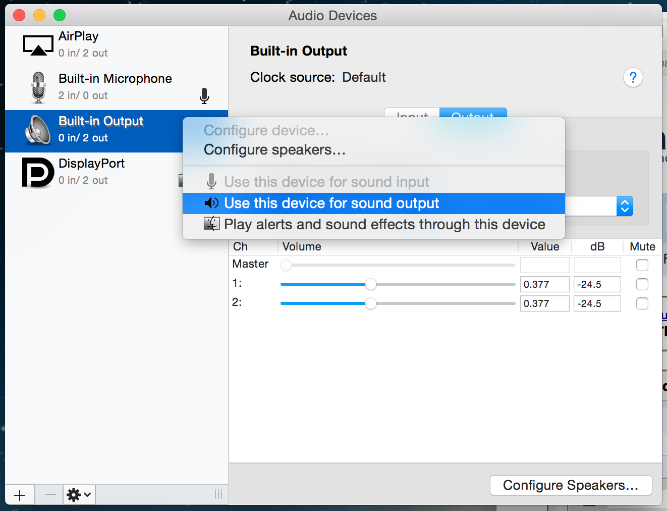Image resolution: width=667 pixels, height=511 pixels.
Task: Mute the Master channel checkbox
Action: click(x=642, y=265)
